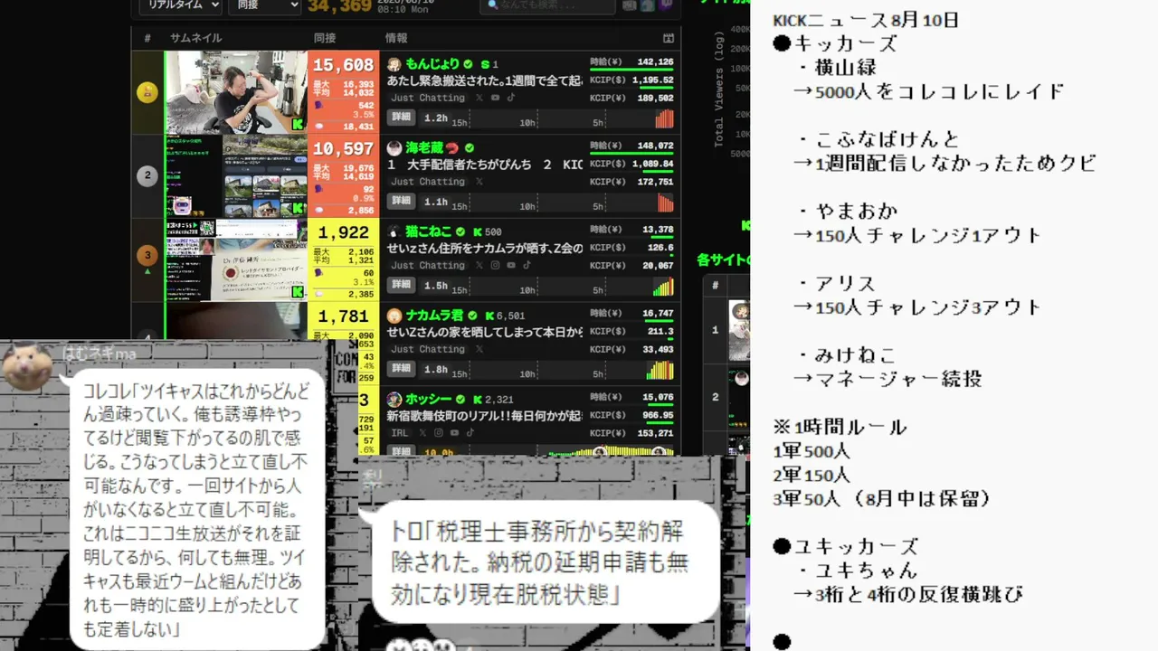This screenshot has height=651, width=1158.
Task: Focus the なんでも検索 search field
Action: [x=546, y=5]
